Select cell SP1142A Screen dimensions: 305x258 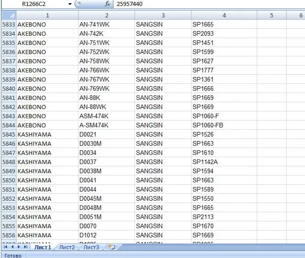224,162
